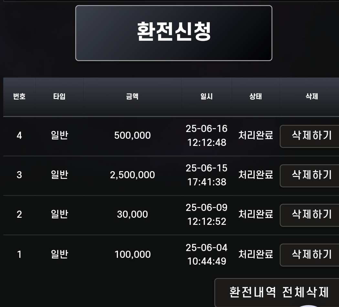Click the 25-06-15 17:41:38 timestamp
Viewport: 339px width, 307px height.
207,175
